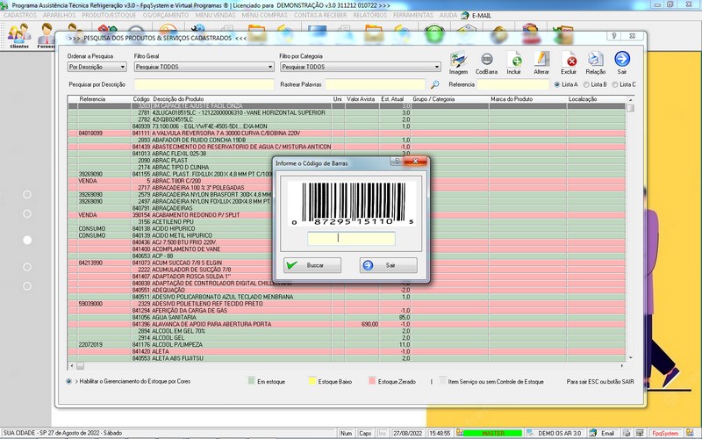Click the FpqSystem label in status bar
This screenshot has height=439, width=702.
click(665, 433)
